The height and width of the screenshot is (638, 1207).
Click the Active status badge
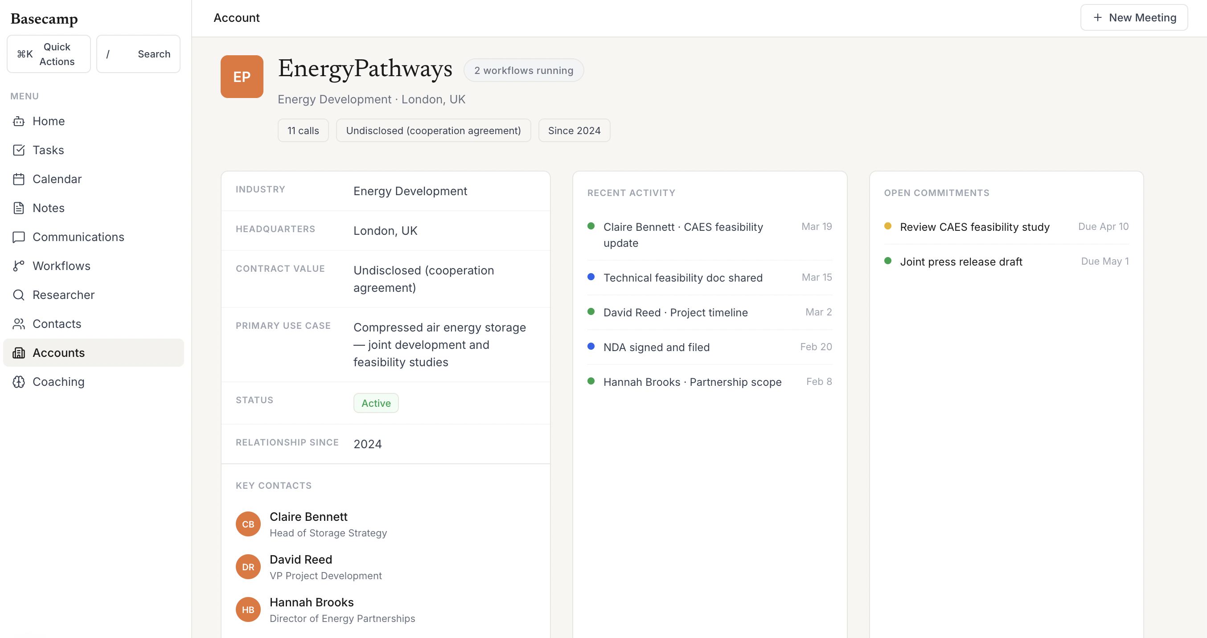376,403
